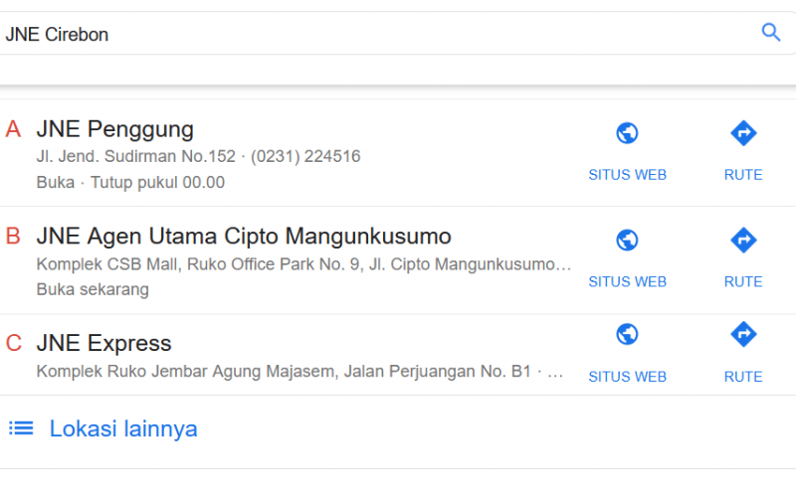The width and height of the screenshot is (796, 497).
Task: Click the blue search magnifier icon
Action: pyautogui.click(x=770, y=33)
